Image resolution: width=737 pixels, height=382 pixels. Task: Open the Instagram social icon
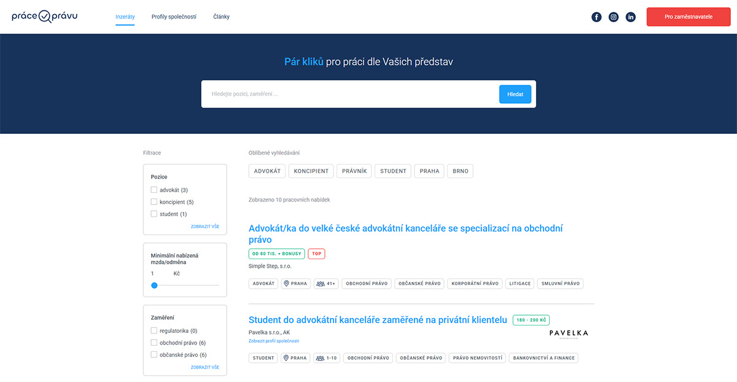pyautogui.click(x=614, y=17)
